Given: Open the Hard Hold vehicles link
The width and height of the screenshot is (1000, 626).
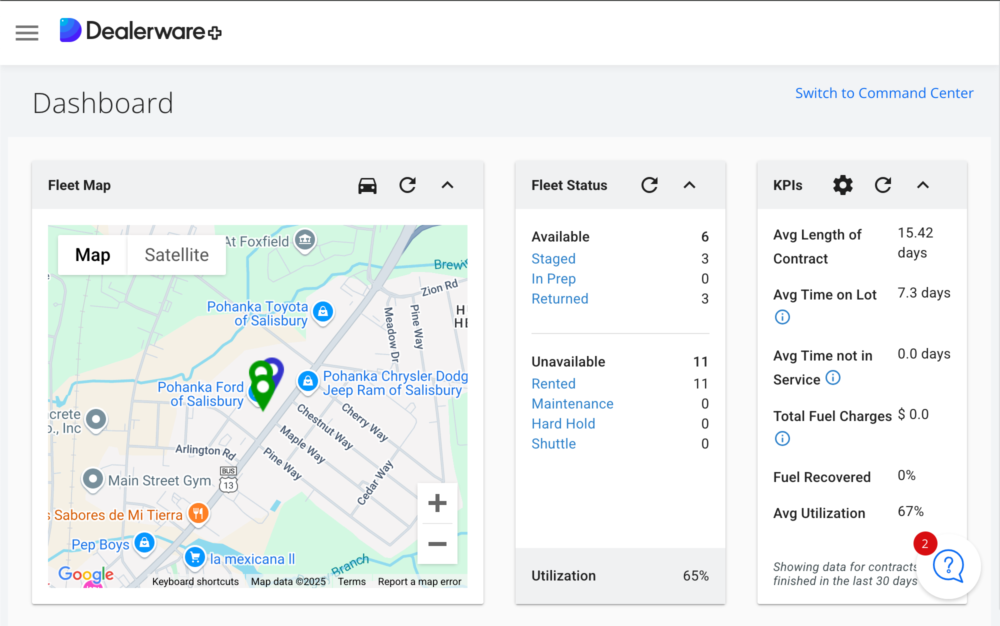Looking at the screenshot, I should click(563, 423).
